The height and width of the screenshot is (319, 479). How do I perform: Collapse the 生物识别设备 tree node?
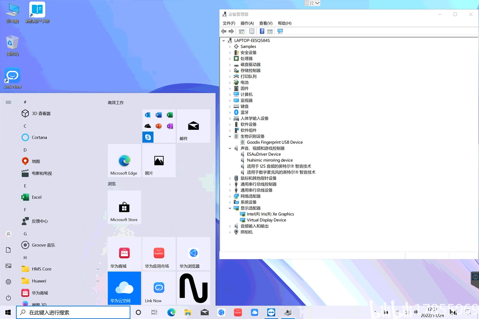(230, 136)
